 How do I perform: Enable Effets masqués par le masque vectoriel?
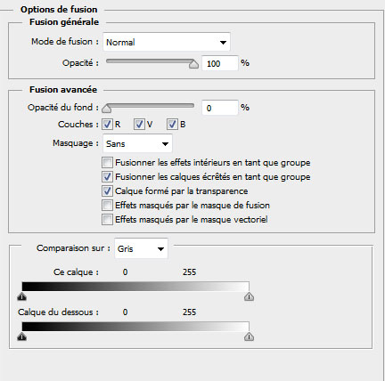point(107,220)
